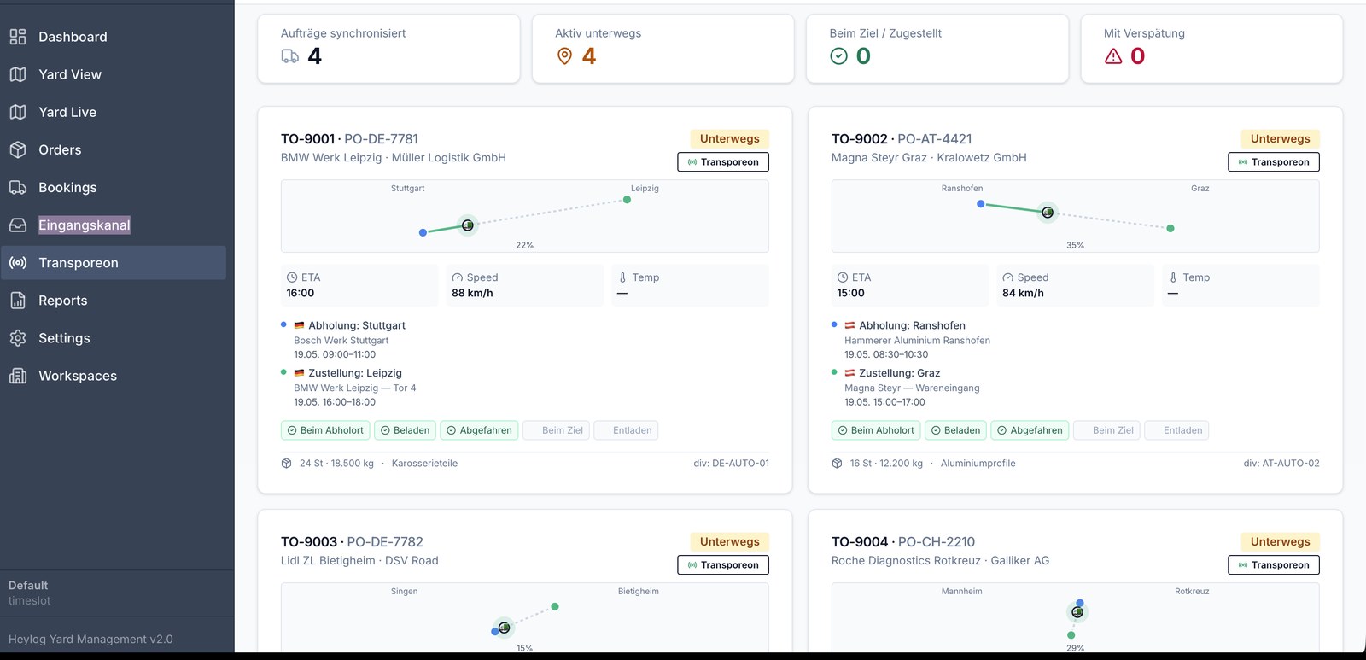Viewport: 1366px width, 660px height.
Task: Select Eingangskanal in the sidebar
Action: coord(114,225)
